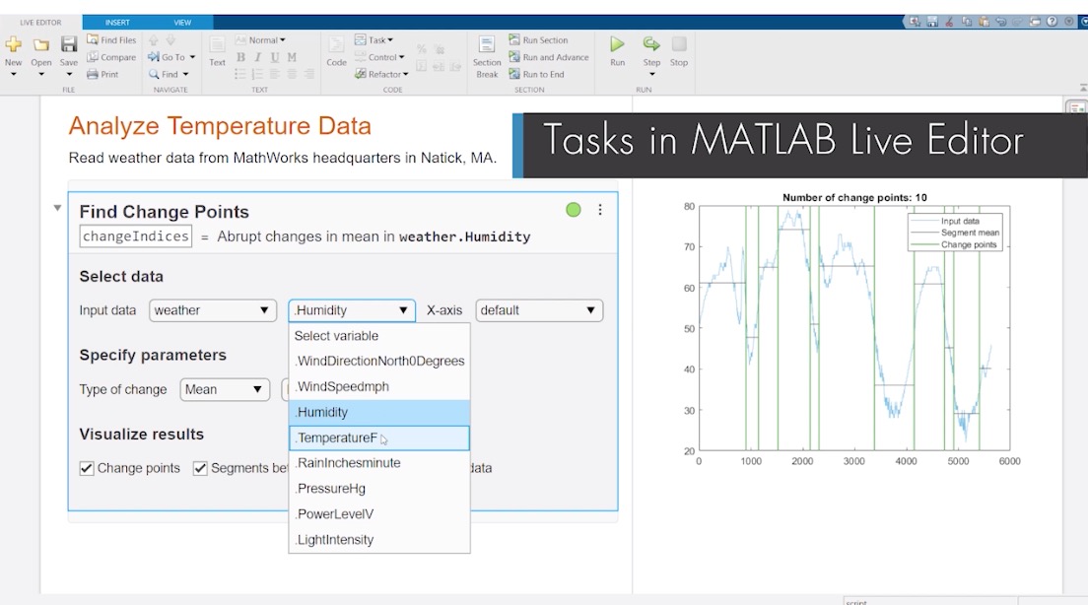The height and width of the screenshot is (605, 1088).
Task: Print the live script
Action: 102,74
